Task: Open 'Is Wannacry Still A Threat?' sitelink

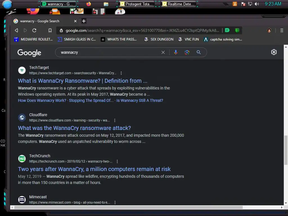Action: tap(140, 100)
